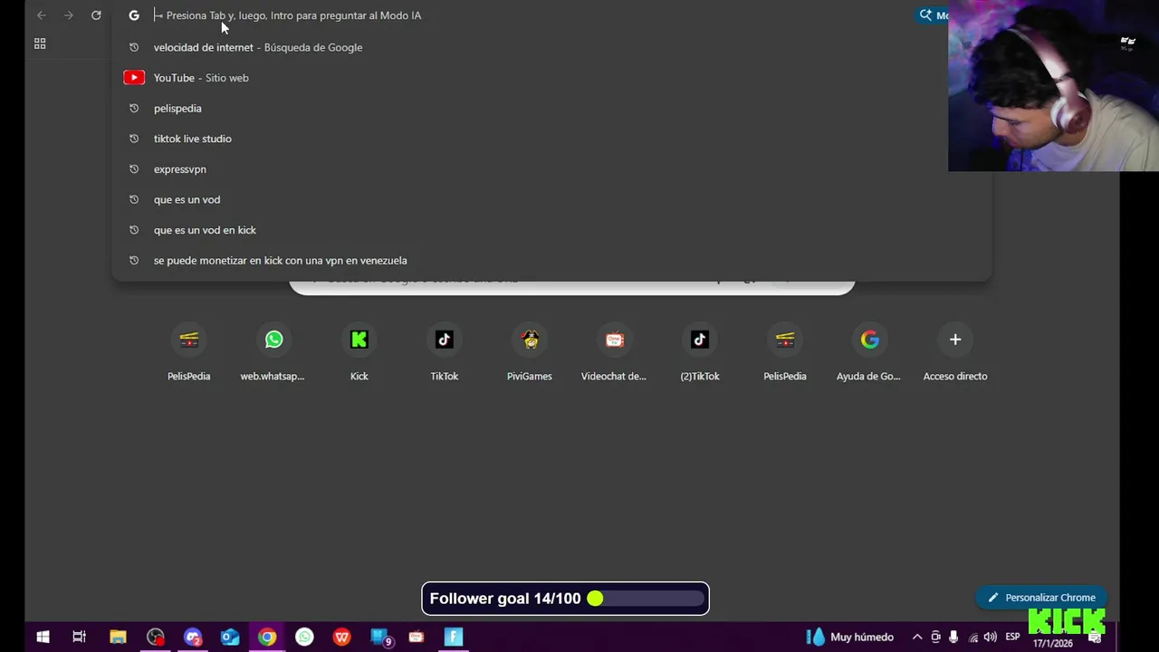The image size is (1159, 652).
Task: Click the address bar search field
Action: coord(530,15)
